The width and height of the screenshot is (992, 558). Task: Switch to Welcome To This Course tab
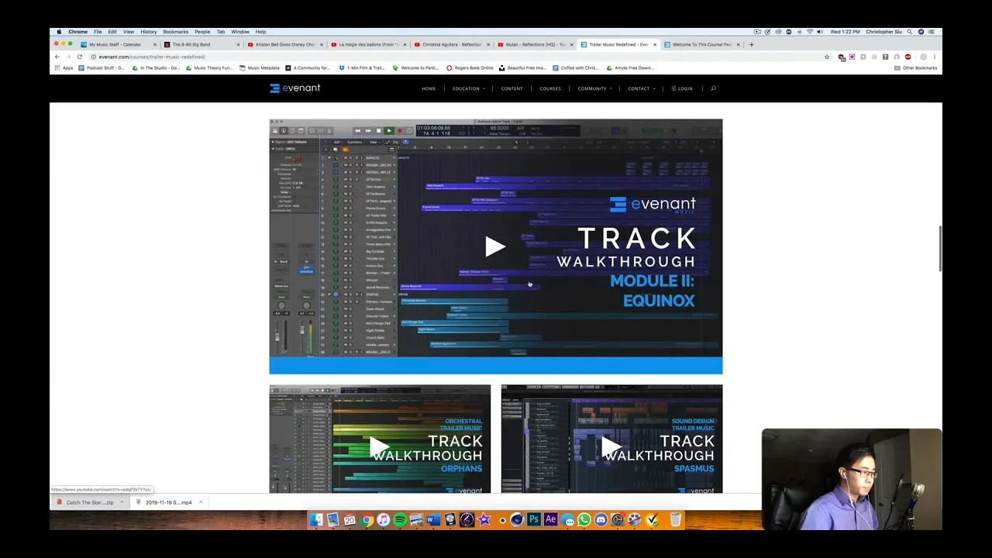(701, 44)
